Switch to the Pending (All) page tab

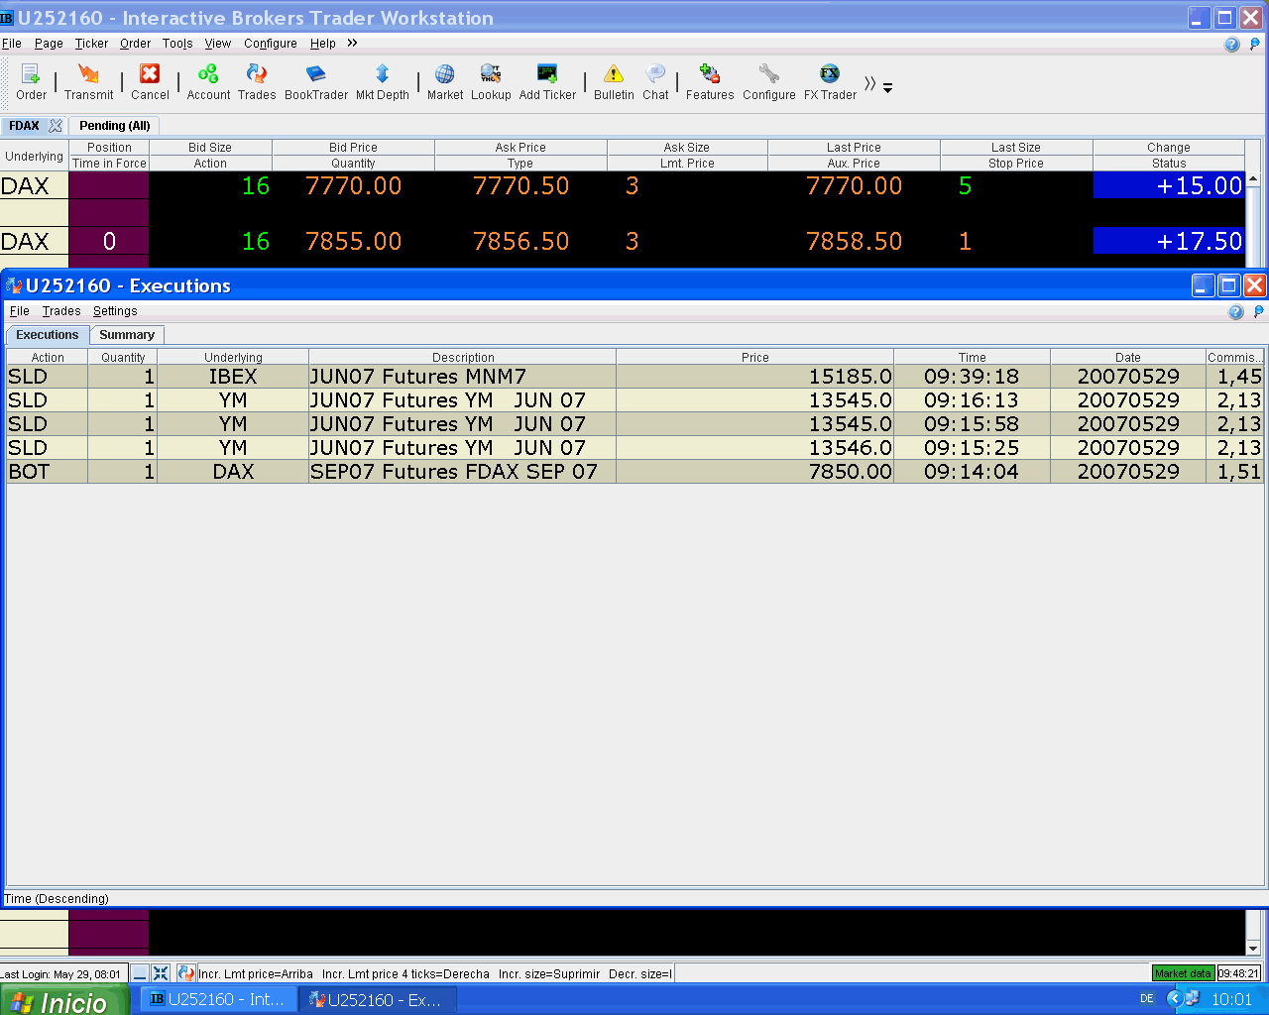115,126
